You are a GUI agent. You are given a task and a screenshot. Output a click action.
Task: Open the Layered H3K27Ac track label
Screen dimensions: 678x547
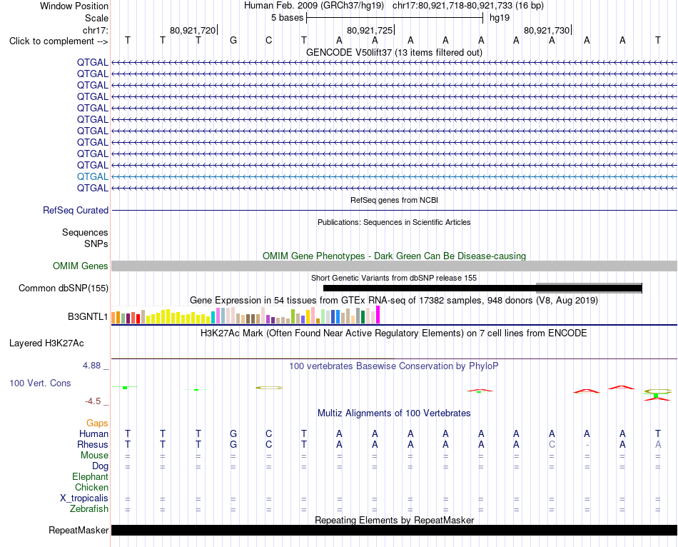click(46, 343)
